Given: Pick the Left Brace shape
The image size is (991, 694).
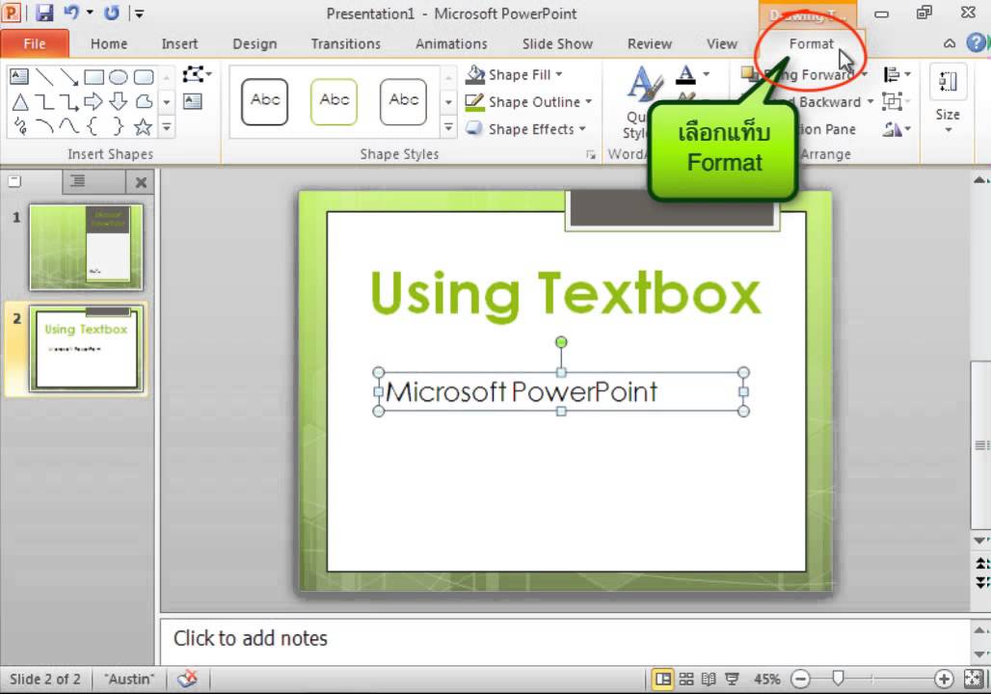Looking at the screenshot, I should coord(93,126).
